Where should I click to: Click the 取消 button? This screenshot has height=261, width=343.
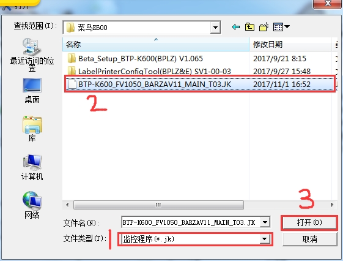tap(309, 239)
